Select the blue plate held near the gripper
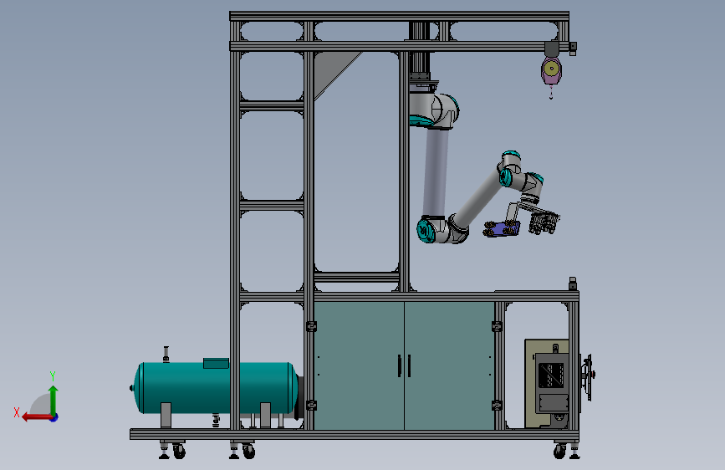The image size is (725, 470). [x=502, y=229]
